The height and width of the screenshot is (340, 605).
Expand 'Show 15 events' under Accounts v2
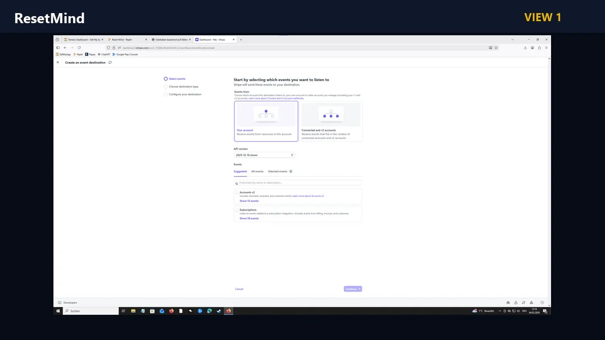(249, 201)
